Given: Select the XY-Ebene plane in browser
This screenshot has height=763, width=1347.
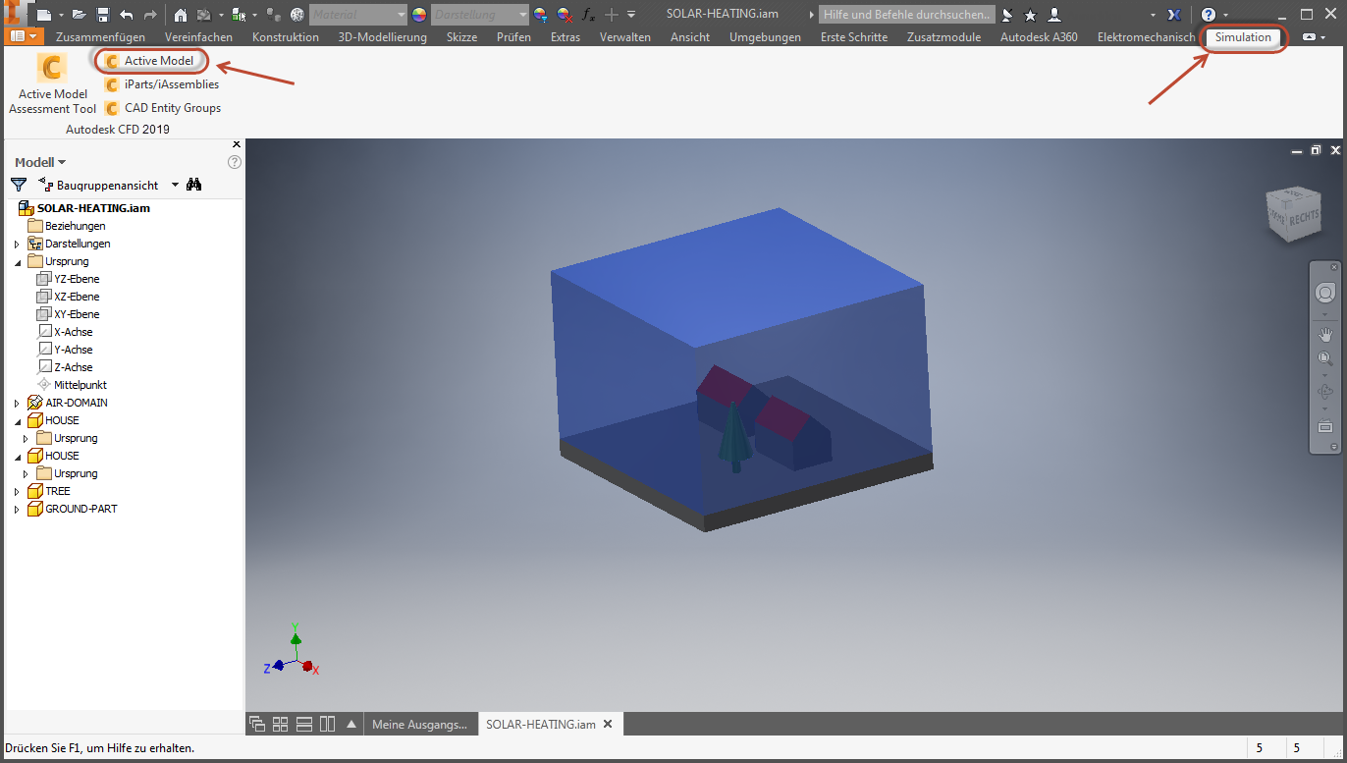Looking at the screenshot, I should (x=68, y=314).
